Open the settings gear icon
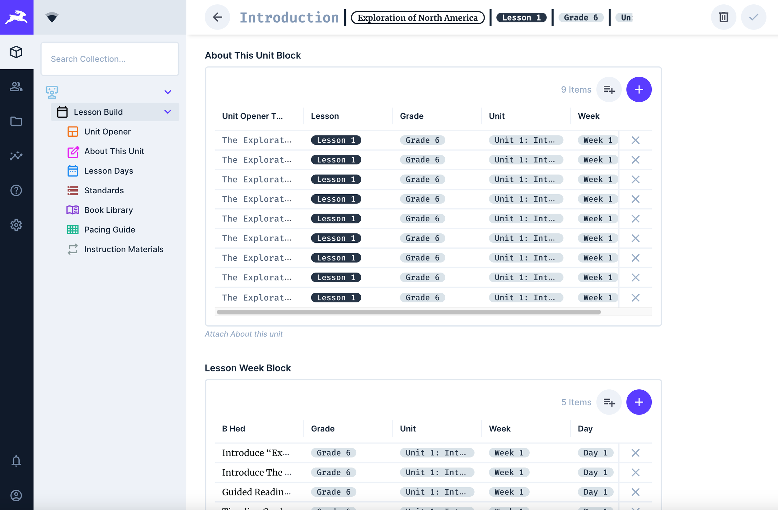Image resolution: width=778 pixels, height=510 pixels. pos(16,225)
